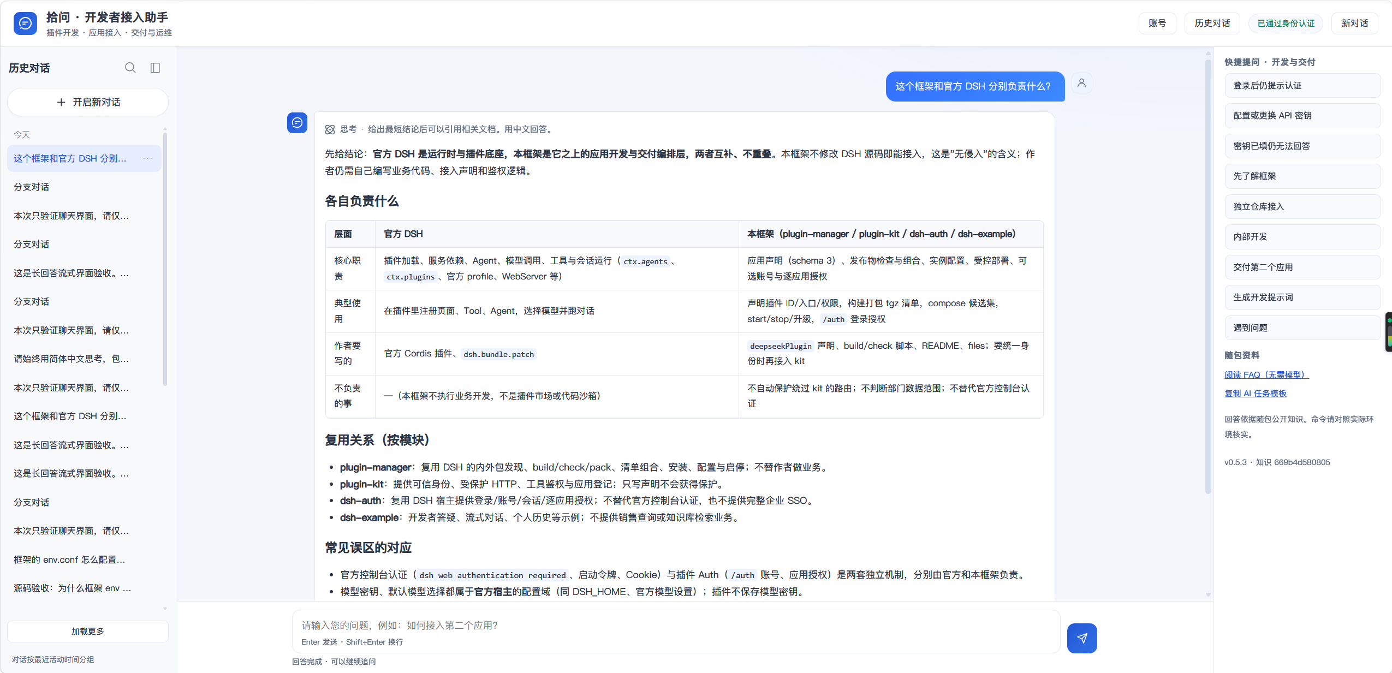The image size is (1392, 673).
Task: Expand the 思考 reasoning icon
Action: pyautogui.click(x=330, y=129)
